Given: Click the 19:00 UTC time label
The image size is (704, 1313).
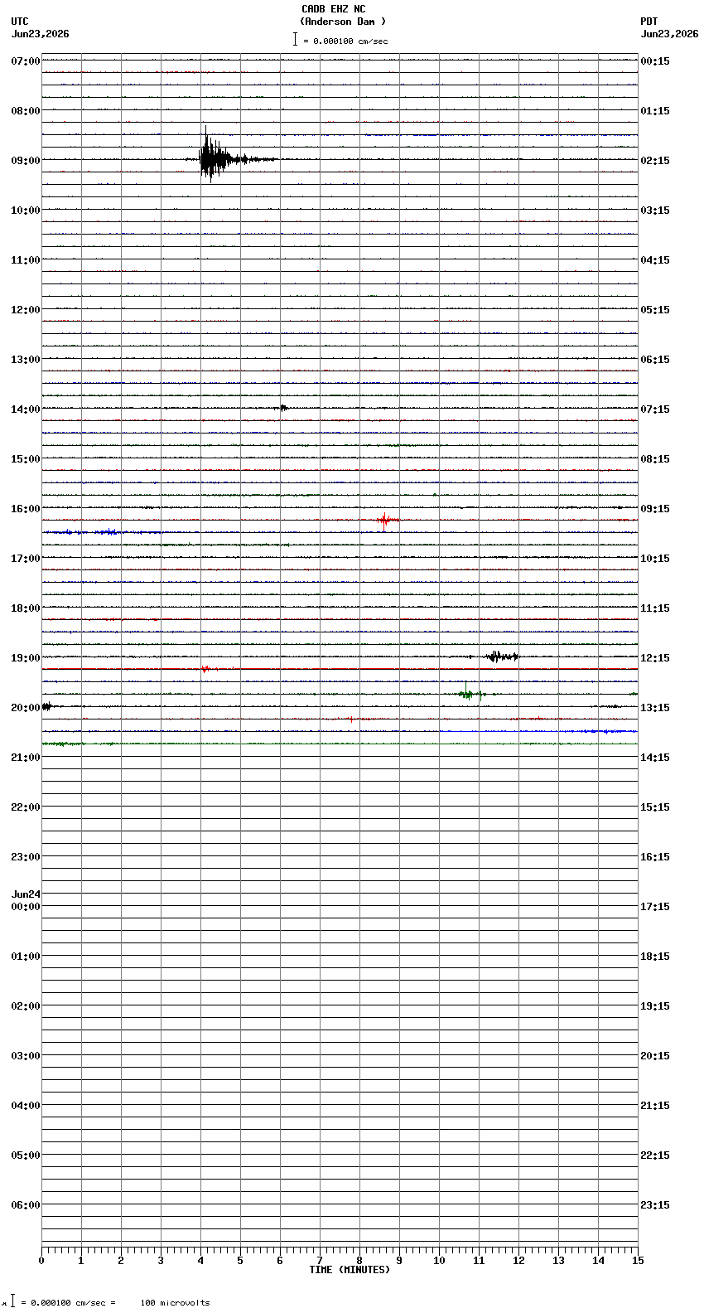Looking at the screenshot, I should pos(26,658).
